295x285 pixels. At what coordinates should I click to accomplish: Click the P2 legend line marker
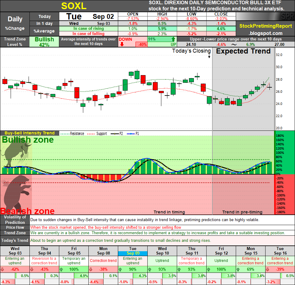tap(115, 134)
